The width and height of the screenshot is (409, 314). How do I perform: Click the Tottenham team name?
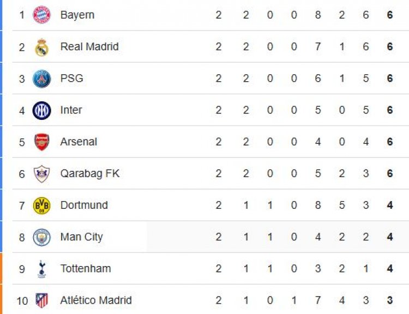tap(86, 269)
